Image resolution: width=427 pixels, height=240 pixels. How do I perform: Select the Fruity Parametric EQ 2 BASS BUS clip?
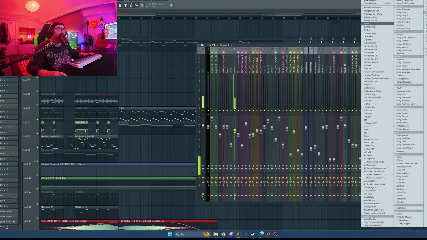119,164
